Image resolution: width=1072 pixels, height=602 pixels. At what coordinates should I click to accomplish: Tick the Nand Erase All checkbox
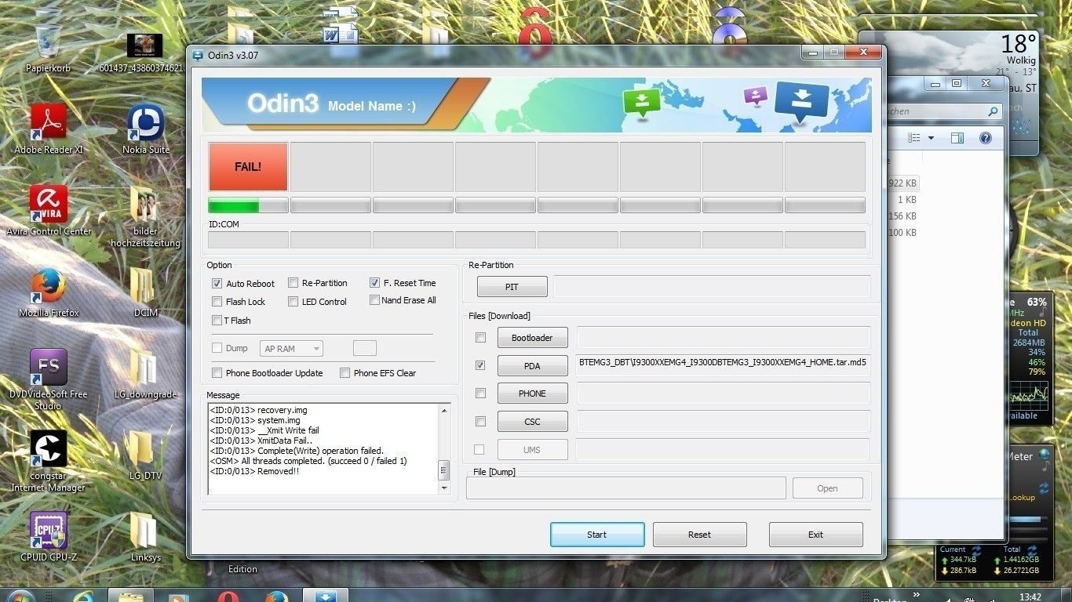pyautogui.click(x=374, y=299)
